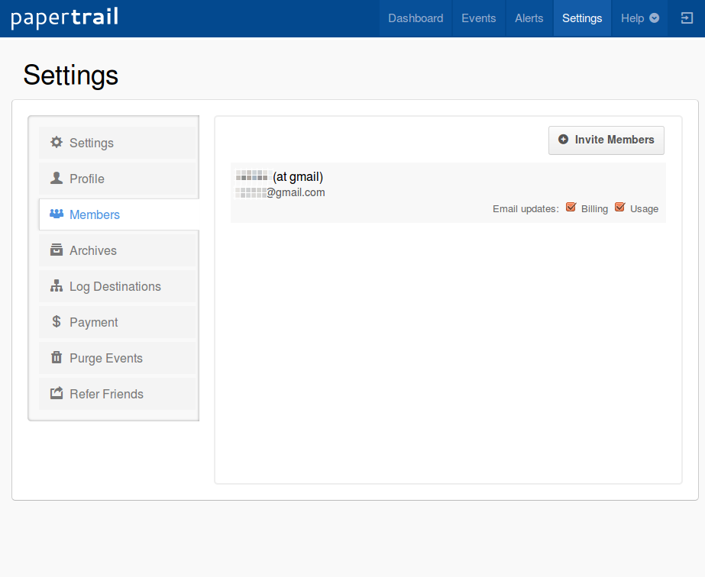Expand the Help dropdown menu
705x577 pixels.
coord(640,18)
